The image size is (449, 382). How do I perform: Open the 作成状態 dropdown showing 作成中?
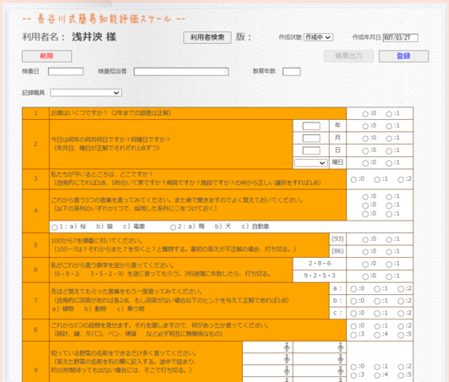(x=318, y=37)
